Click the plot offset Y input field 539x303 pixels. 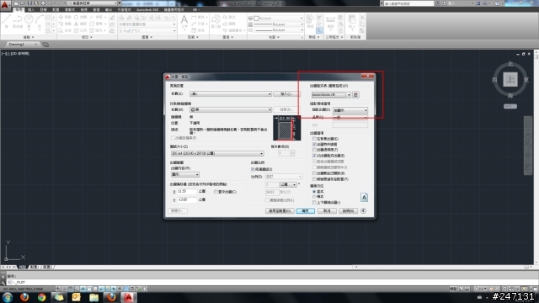(187, 199)
